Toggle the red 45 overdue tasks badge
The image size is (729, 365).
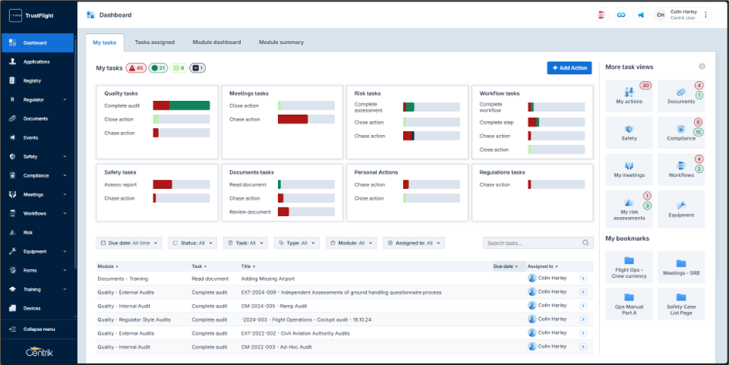pos(135,68)
